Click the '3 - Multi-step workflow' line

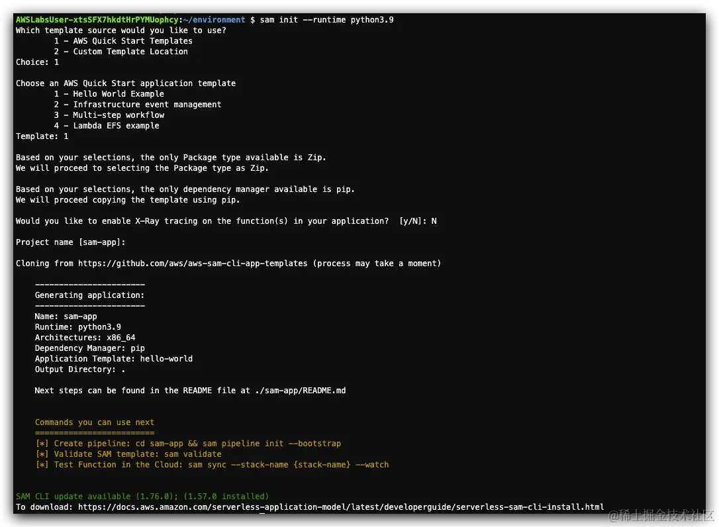click(x=109, y=115)
